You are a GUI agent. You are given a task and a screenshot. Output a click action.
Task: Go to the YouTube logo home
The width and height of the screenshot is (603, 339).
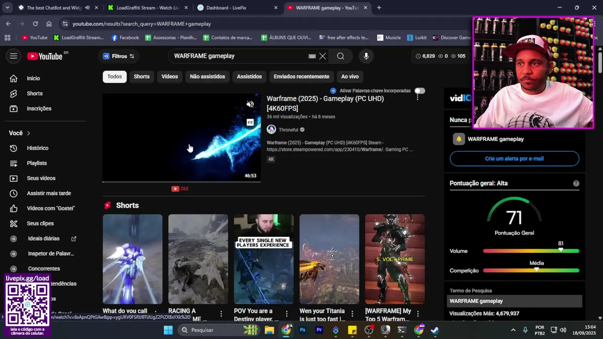point(45,56)
